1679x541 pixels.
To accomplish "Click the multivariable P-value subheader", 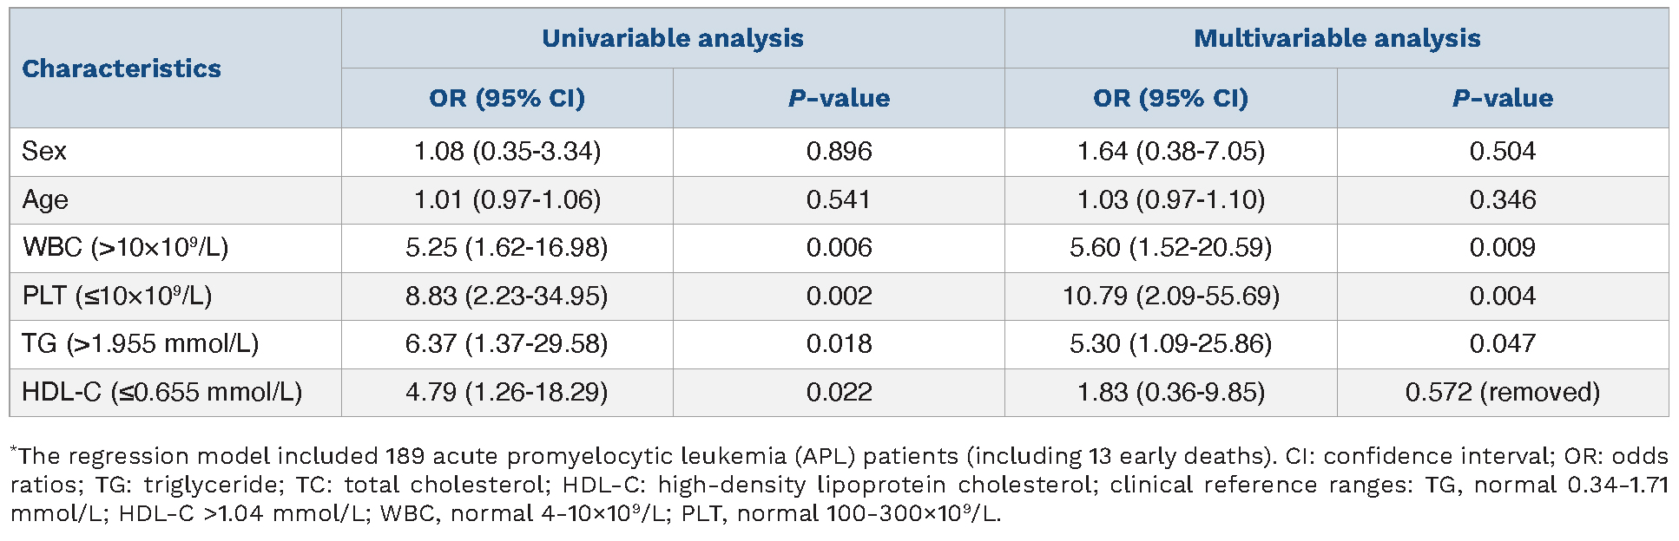I will click(1502, 98).
